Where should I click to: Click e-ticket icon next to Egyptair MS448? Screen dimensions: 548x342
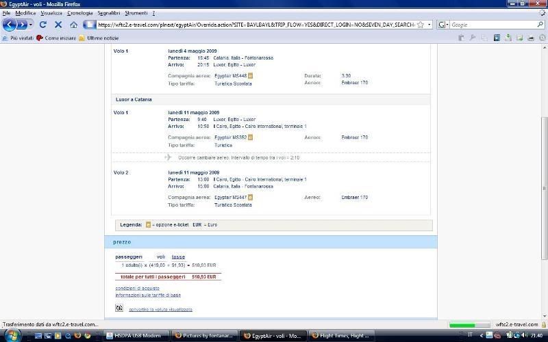(250, 76)
